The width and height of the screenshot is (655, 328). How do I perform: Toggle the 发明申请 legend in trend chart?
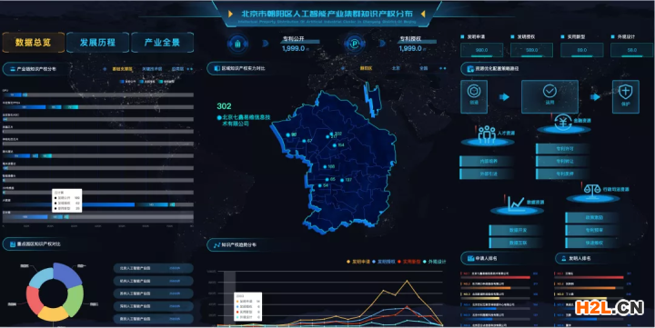(x=358, y=262)
